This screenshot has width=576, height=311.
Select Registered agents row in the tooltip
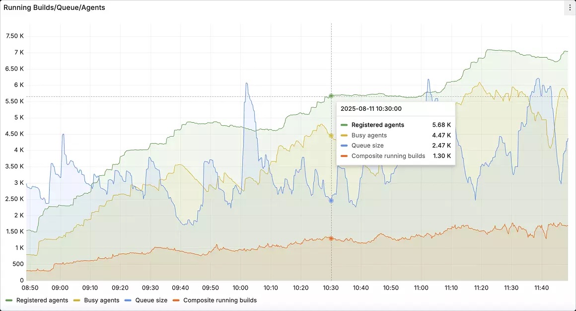[x=377, y=125]
